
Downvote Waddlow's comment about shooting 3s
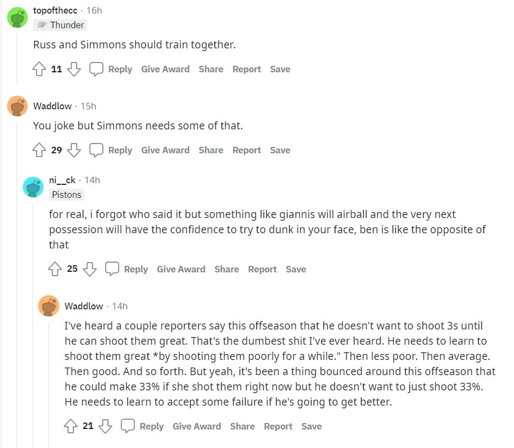(x=106, y=427)
